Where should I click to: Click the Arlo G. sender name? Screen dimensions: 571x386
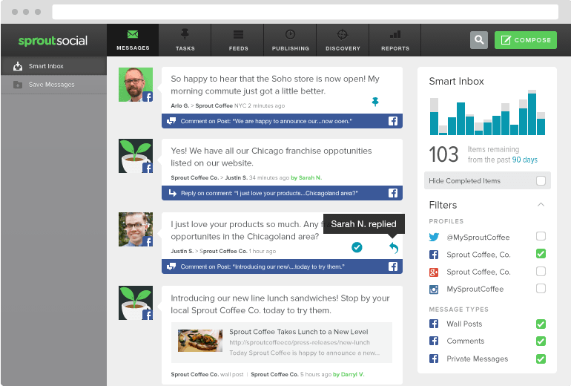(180, 105)
